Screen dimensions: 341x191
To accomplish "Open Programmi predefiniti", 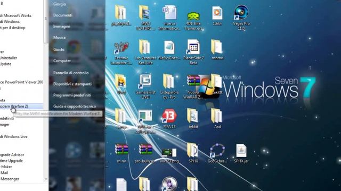I will pos(72,95).
